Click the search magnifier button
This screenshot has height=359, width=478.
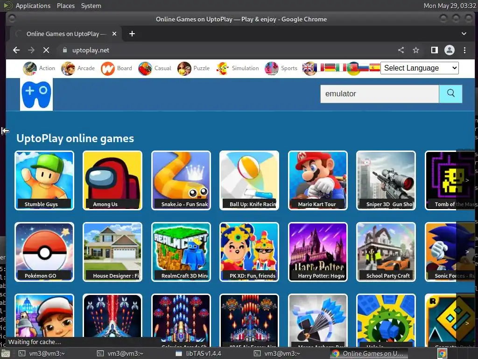[450, 93]
